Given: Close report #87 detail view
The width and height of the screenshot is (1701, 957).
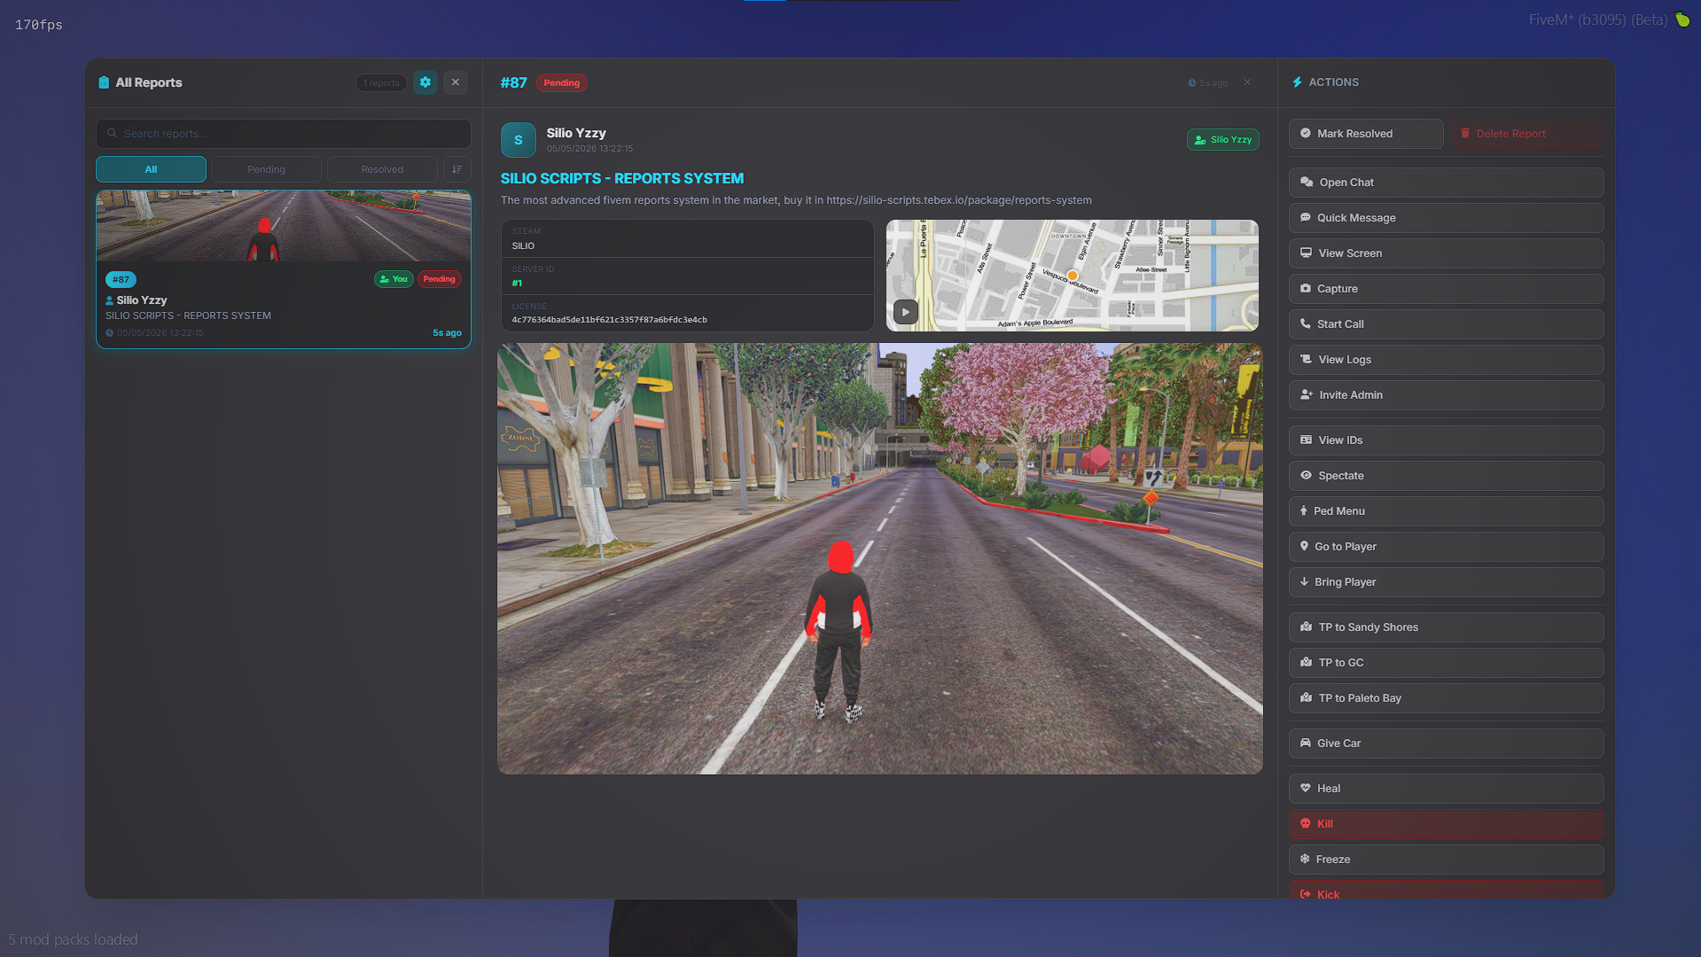Looking at the screenshot, I should coord(1248,82).
